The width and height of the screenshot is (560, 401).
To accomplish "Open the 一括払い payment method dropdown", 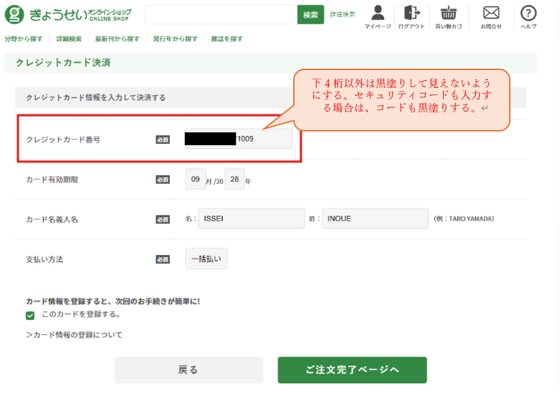I will 206,259.
